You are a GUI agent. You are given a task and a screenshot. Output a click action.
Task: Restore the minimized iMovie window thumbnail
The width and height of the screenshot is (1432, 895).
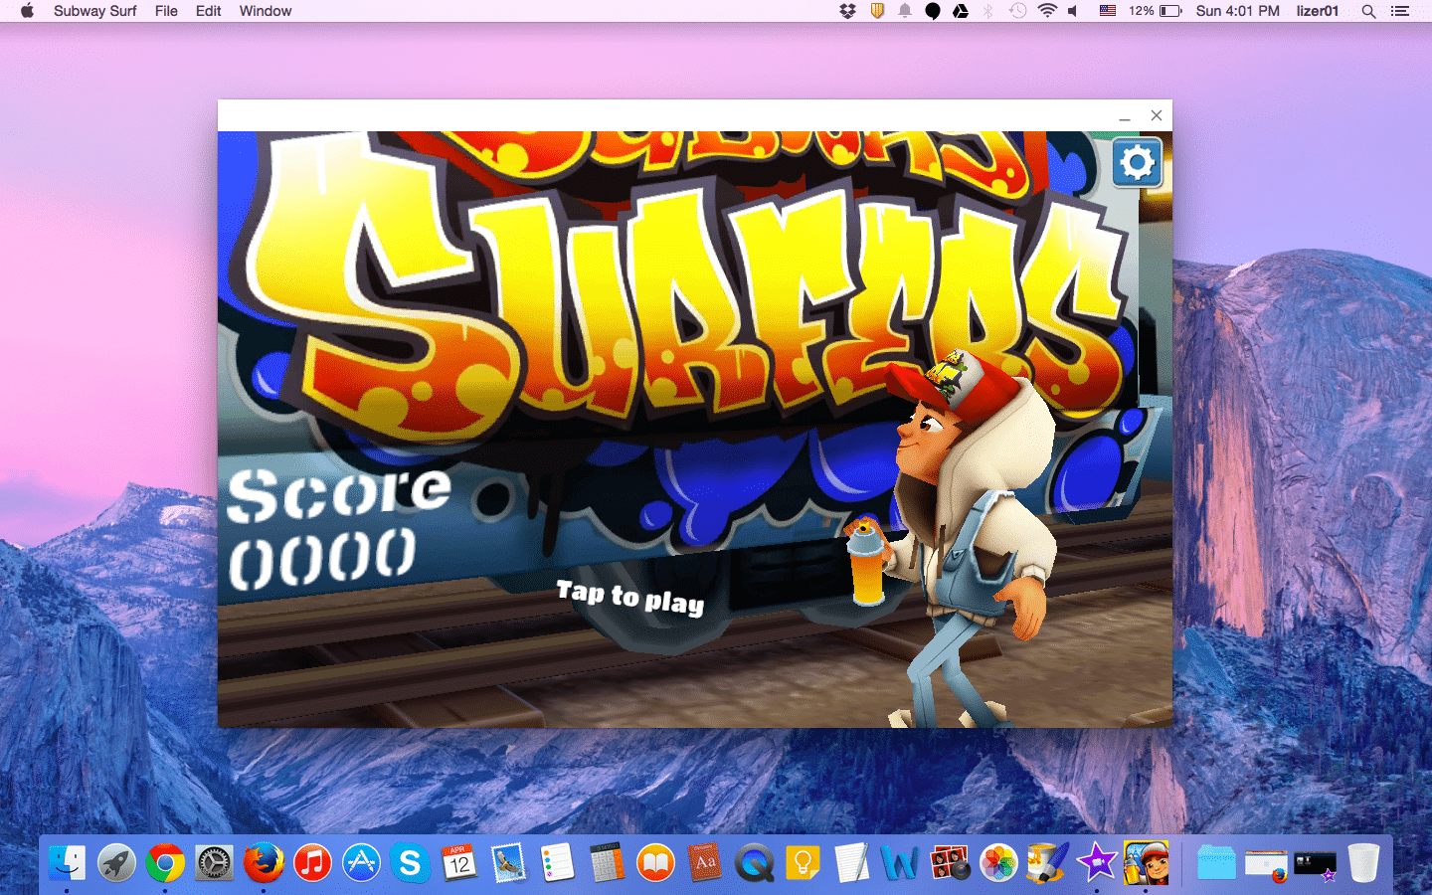[1315, 865]
